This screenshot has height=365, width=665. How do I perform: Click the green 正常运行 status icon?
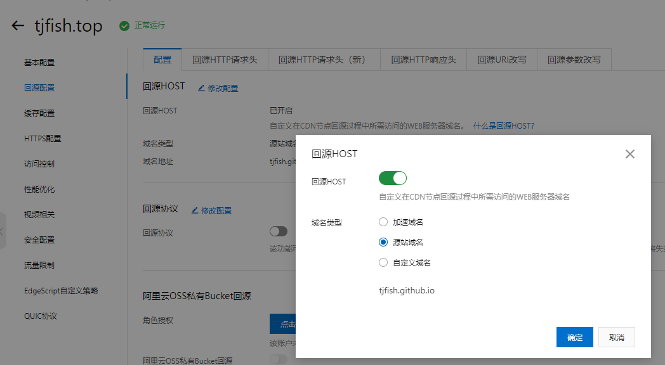(x=124, y=26)
